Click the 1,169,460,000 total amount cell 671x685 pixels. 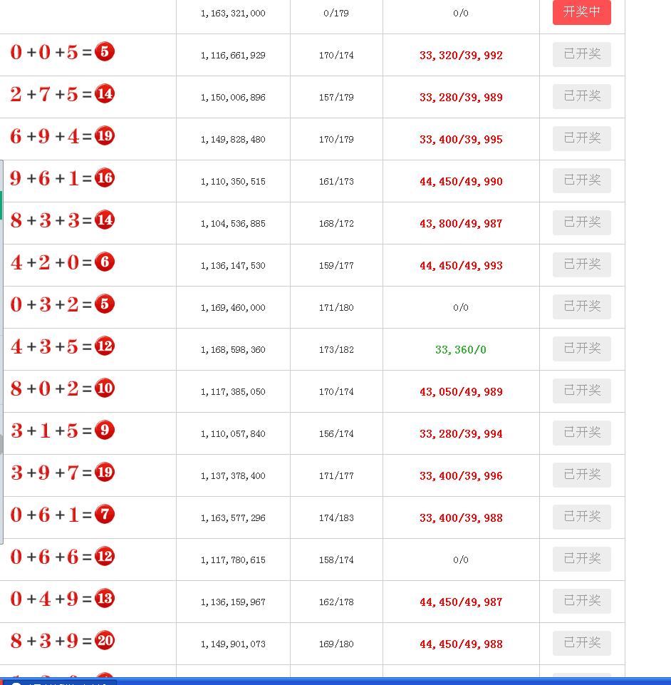pyautogui.click(x=233, y=308)
